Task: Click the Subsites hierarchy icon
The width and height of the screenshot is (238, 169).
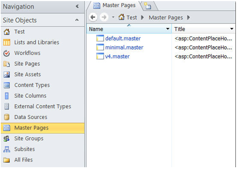Action: click(6, 149)
